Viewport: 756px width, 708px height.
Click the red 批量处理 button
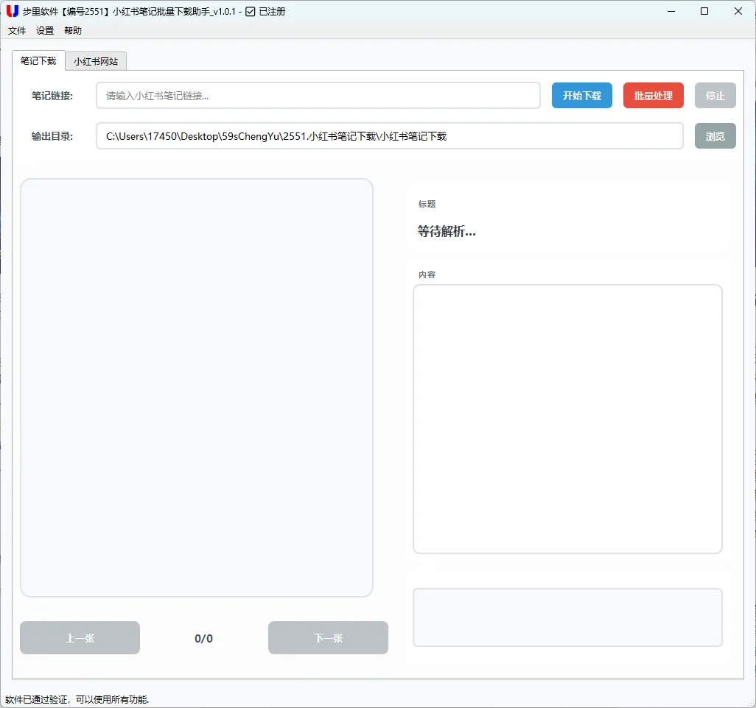point(654,96)
